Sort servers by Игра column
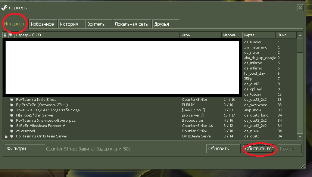 tap(200, 35)
